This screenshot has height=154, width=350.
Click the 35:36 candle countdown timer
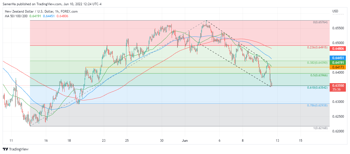tap(337, 89)
